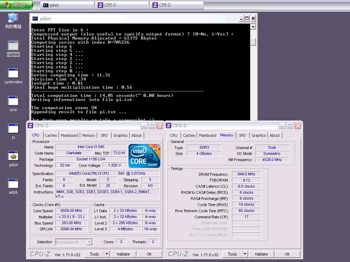Click the FSB:DRAM value 4:12
The width and height of the screenshot is (350, 262).
point(246,180)
